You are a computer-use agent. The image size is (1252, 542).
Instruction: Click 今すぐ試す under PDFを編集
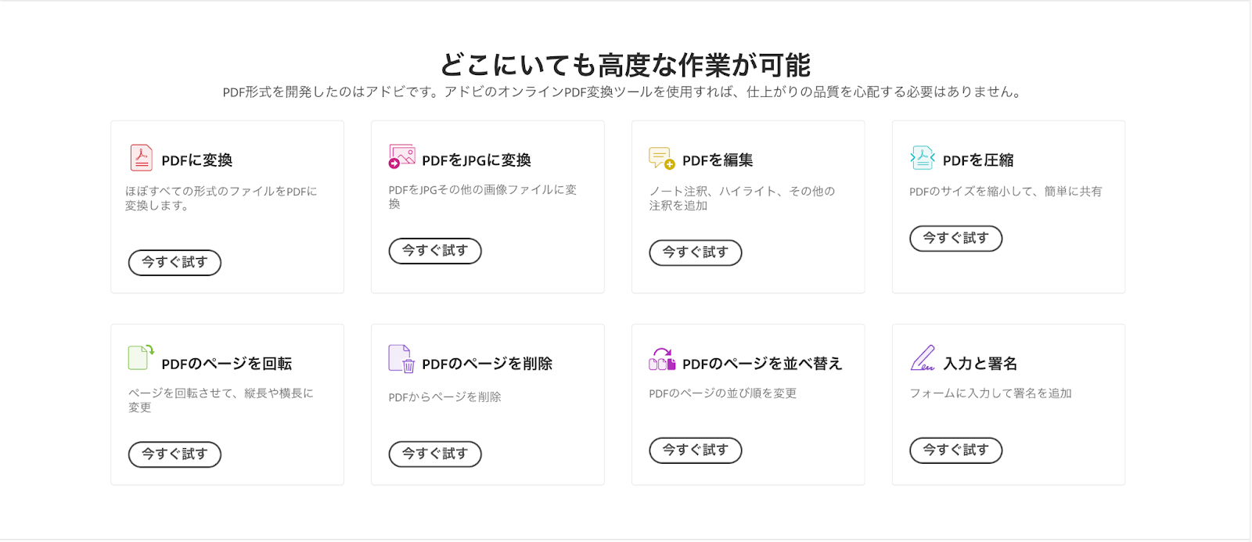[x=696, y=253]
